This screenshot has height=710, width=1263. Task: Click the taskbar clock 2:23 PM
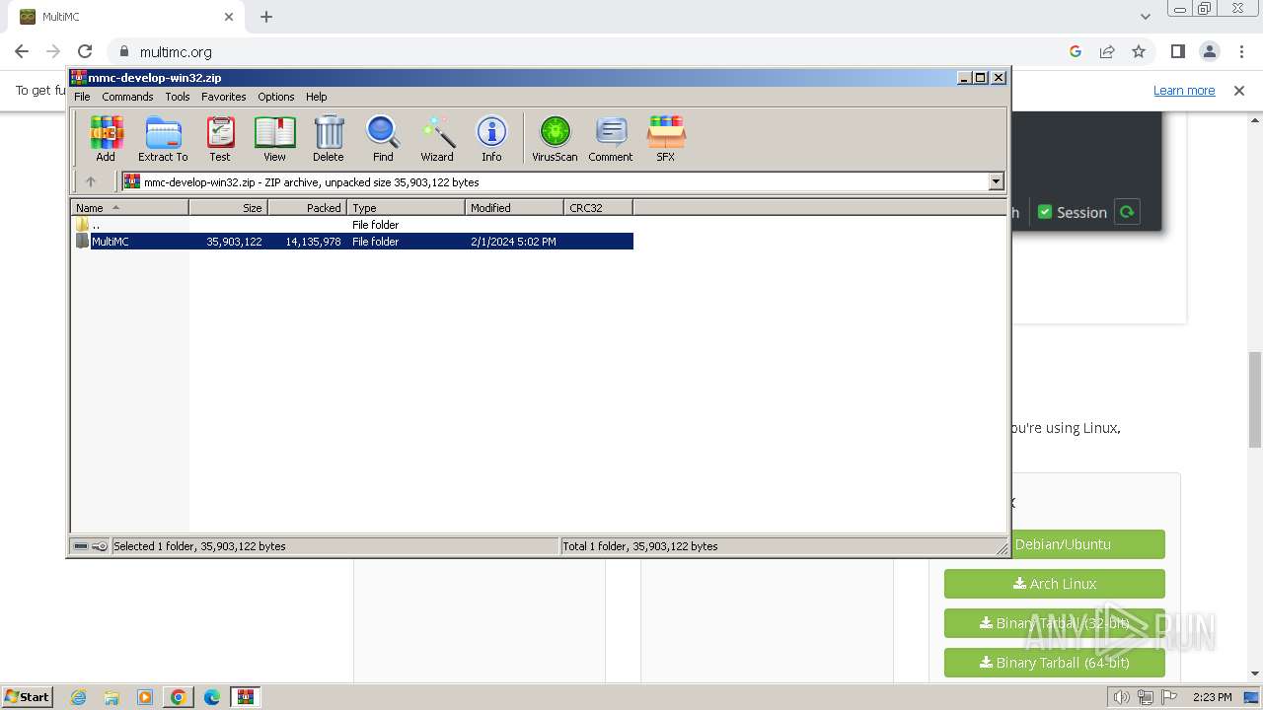coord(1212,697)
